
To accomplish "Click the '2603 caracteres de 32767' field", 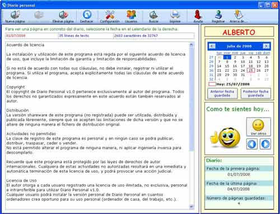I will coord(154,35).
